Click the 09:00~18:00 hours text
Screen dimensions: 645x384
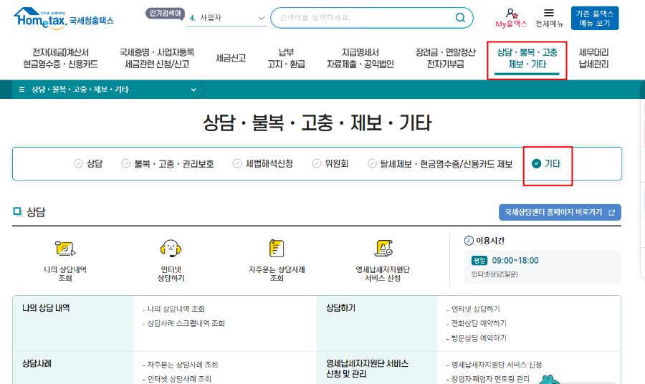(x=515, y=260)
